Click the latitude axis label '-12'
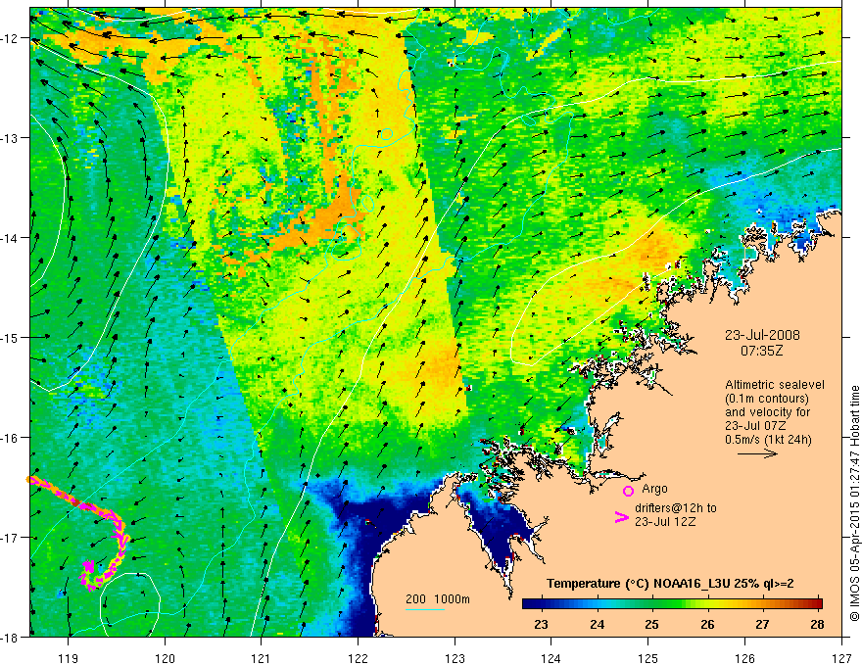 tap(10, 38)
